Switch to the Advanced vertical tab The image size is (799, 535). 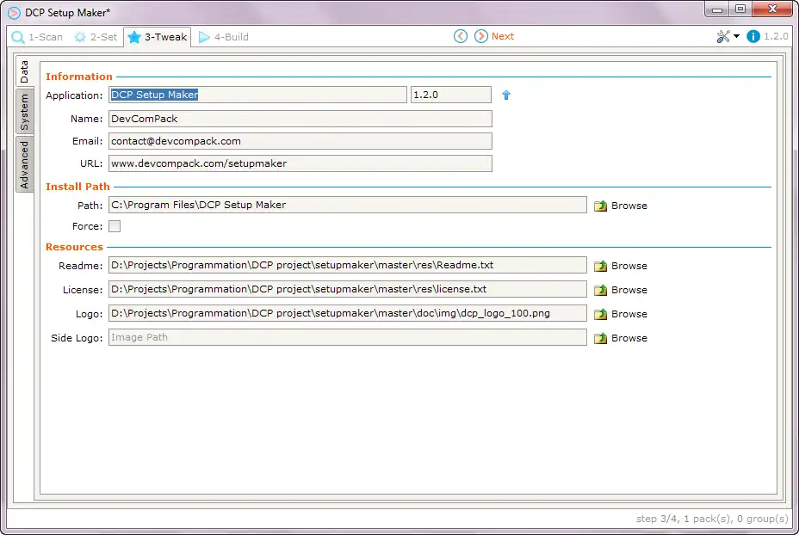24,165
